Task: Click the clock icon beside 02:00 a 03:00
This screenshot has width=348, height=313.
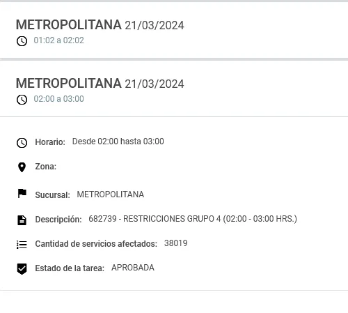Action: coord(22,100)
